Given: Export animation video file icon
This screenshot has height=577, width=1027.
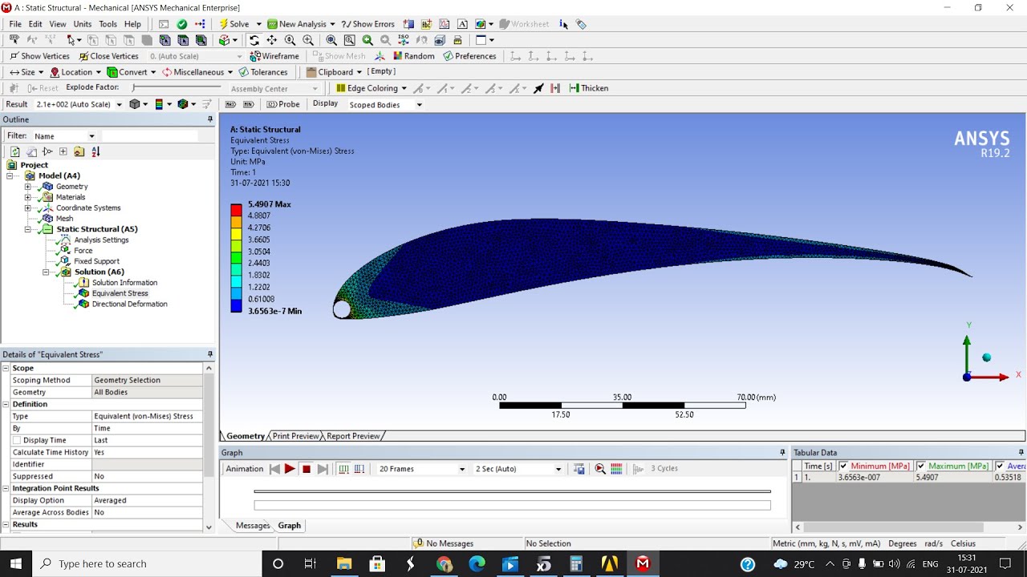Looking at the screenshot, I should tap(578, 469).
